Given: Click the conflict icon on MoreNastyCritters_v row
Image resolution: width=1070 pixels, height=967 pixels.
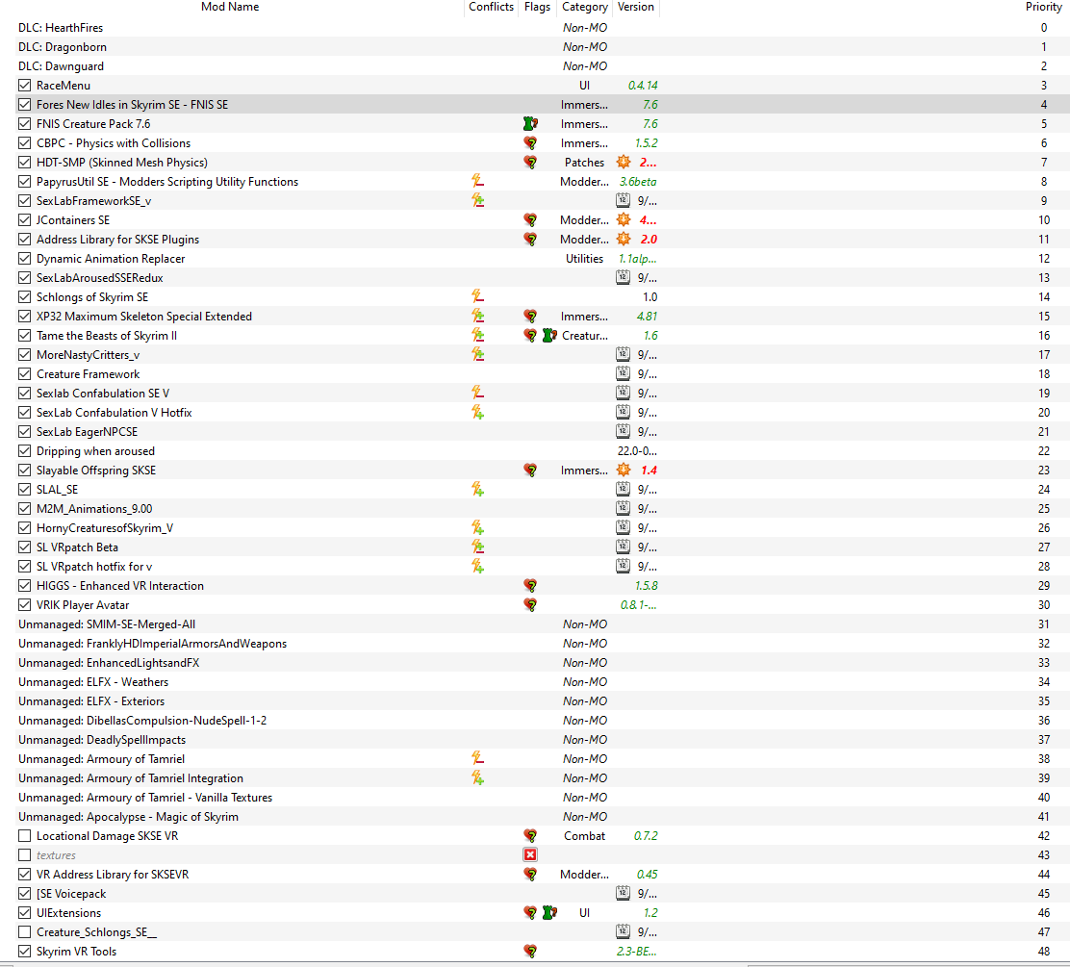Looking at the screenshot, I should pyautogui.click(x=477, y=355).
